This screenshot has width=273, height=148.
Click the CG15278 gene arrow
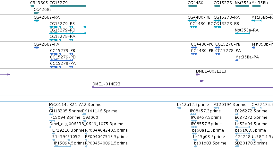tap(217, 6)
